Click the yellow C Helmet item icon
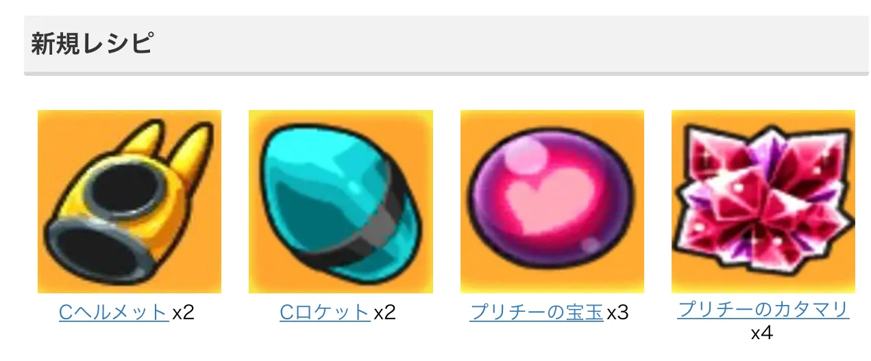The image size is (871, 361). (130, 202)
